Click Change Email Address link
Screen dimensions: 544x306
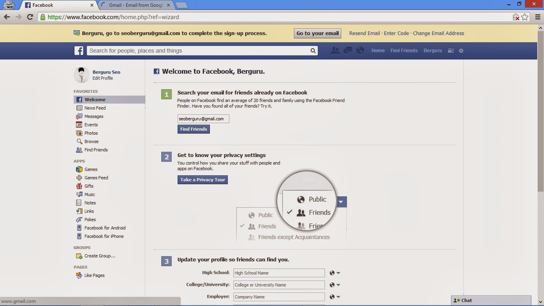pyautogui.click(x=438, y=33)
